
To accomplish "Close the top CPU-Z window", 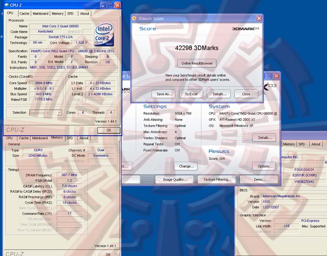I will click(x=118, y=5).
